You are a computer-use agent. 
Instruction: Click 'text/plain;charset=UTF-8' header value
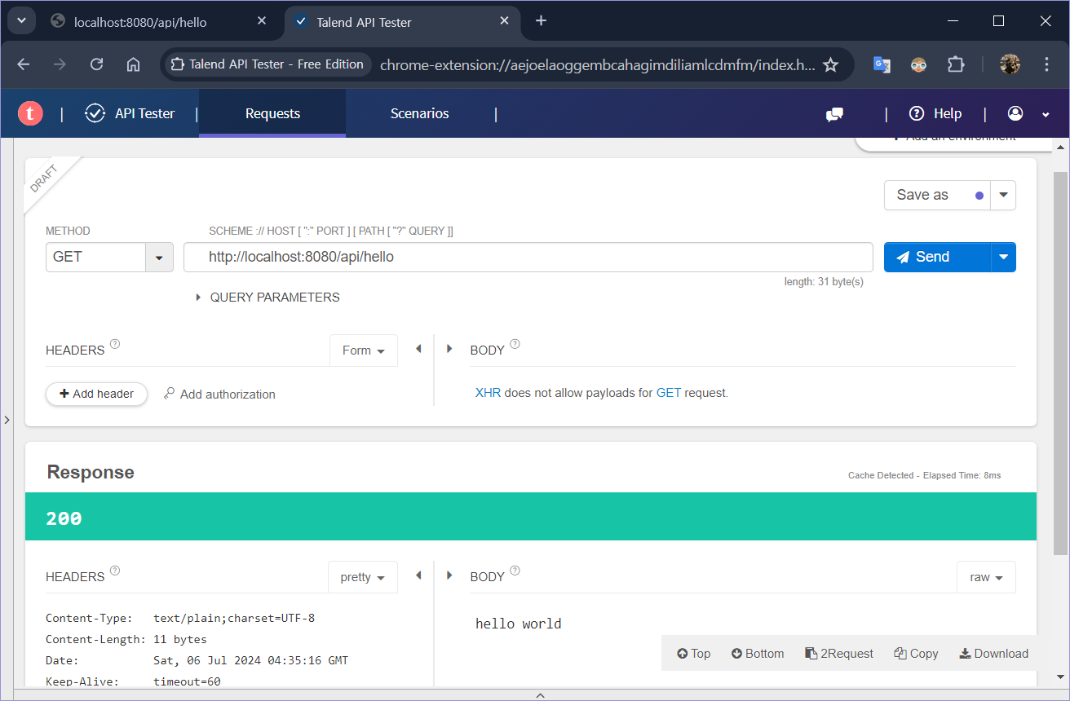pyautogui.click(x=234, y=618)
